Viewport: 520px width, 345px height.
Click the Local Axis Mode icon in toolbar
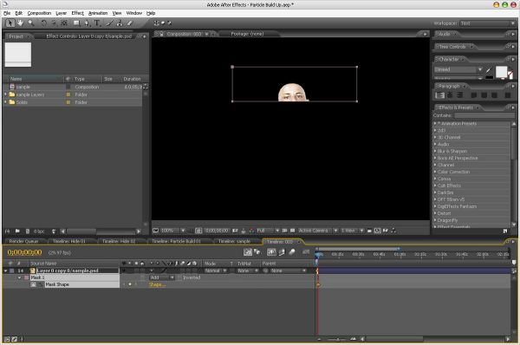click(x=157, y=23)
